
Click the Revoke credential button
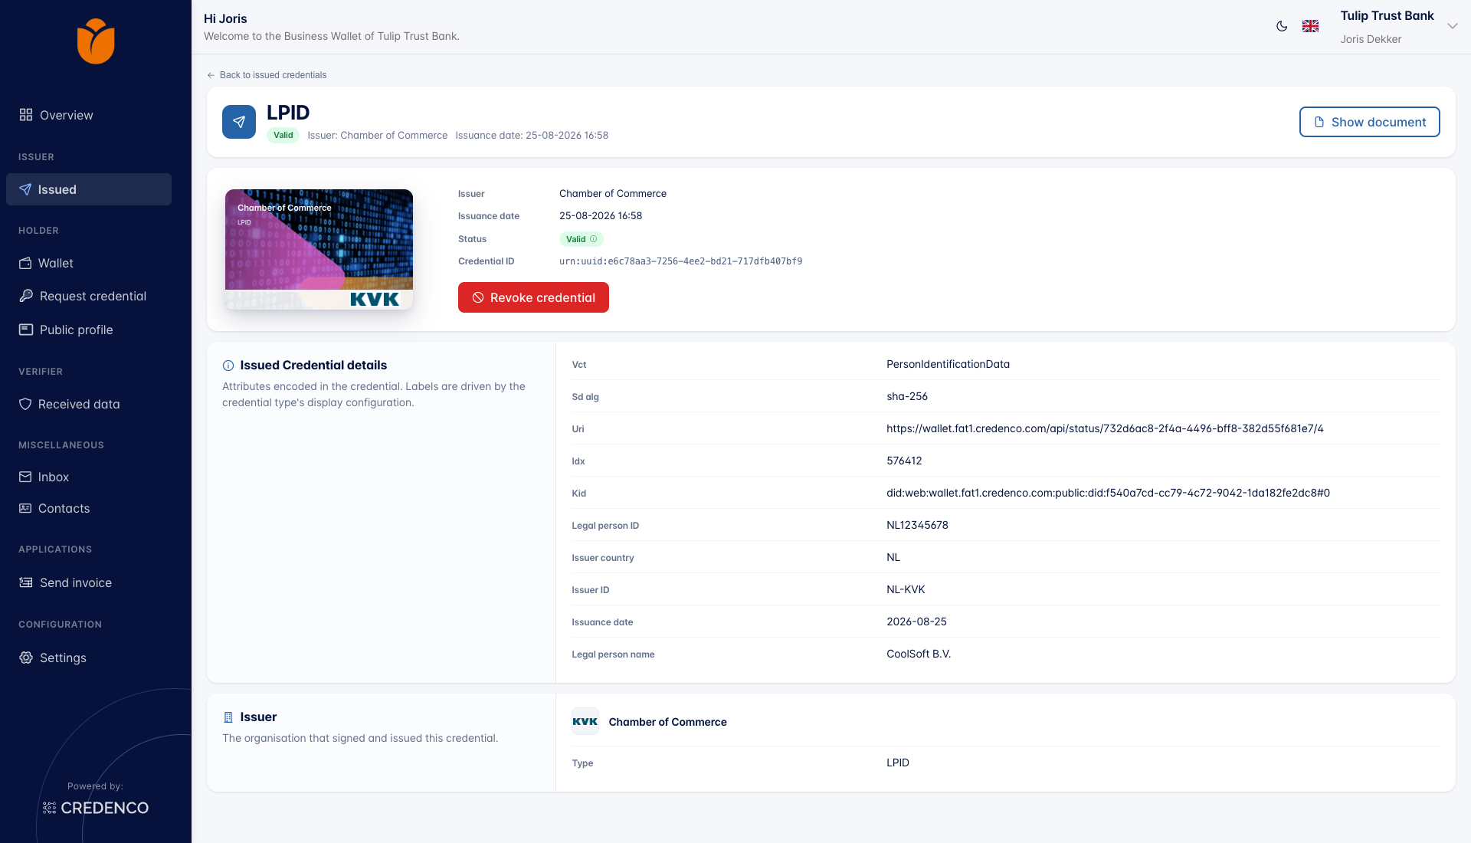coord(533,297)
